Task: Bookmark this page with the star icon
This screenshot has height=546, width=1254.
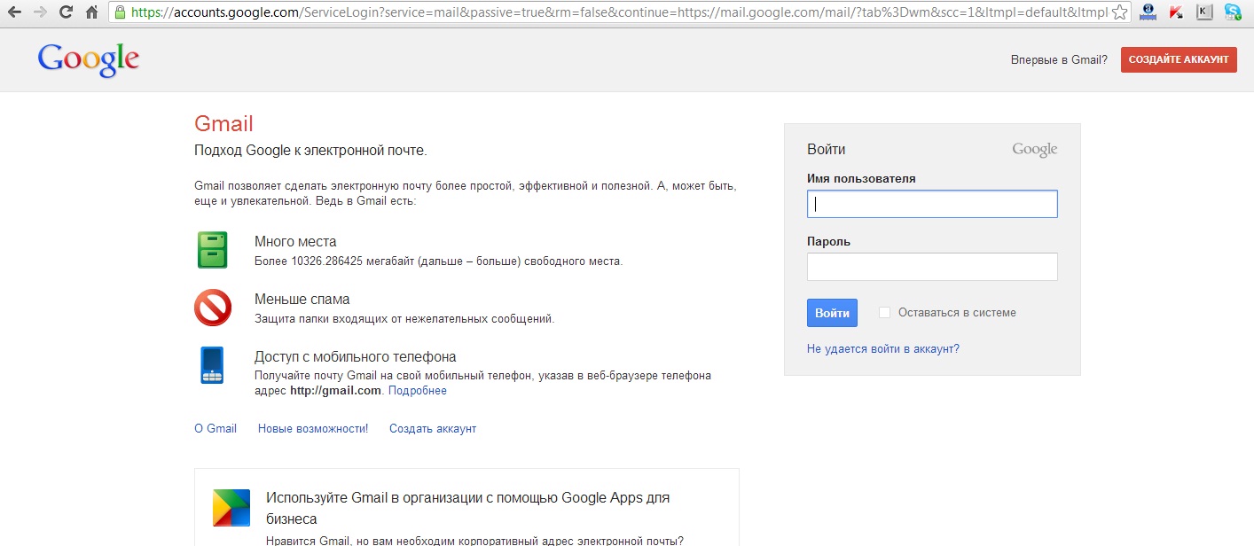Action: [x=1119, y=12]
